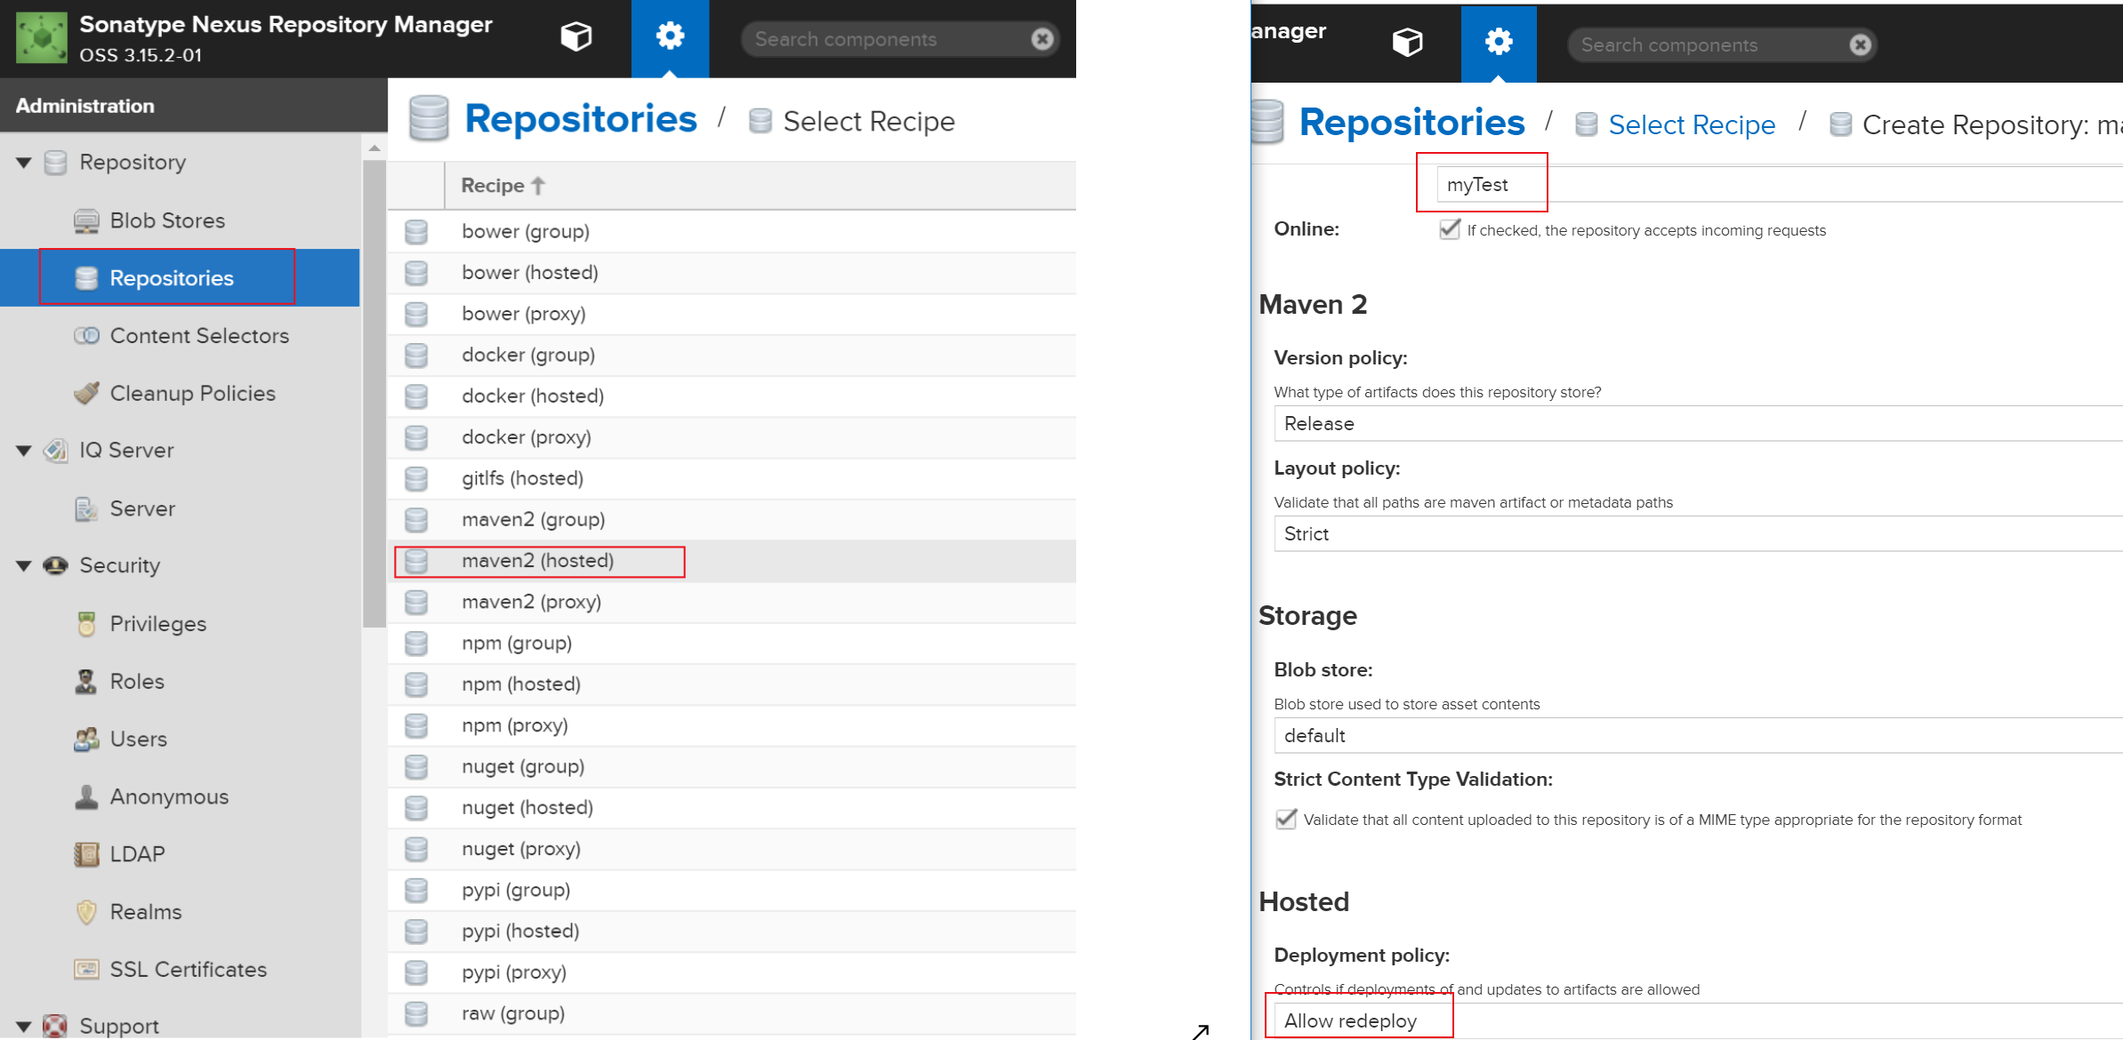Open Realms under Security
This screenshot has width=2123, height=1040.
(x=129, y=912)
